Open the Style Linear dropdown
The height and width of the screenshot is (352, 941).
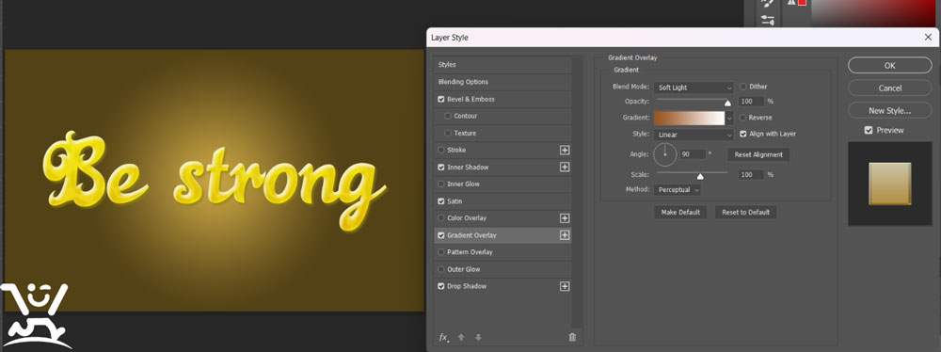[694, 135]
